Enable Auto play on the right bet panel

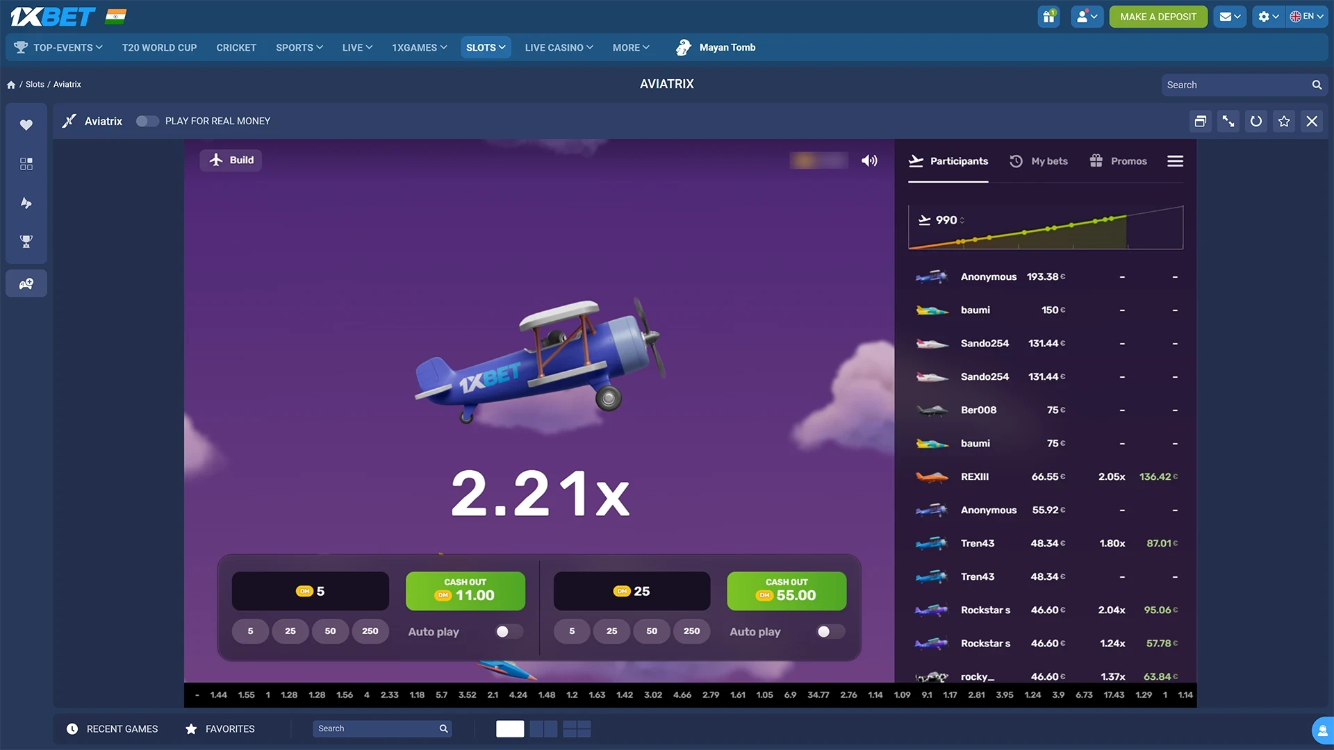coord(830,632)
